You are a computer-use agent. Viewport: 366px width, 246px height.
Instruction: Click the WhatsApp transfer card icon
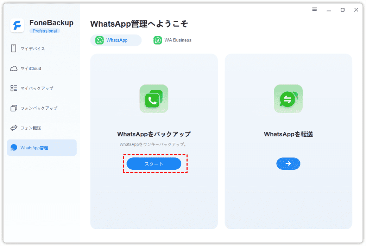(x=288, y=99)
